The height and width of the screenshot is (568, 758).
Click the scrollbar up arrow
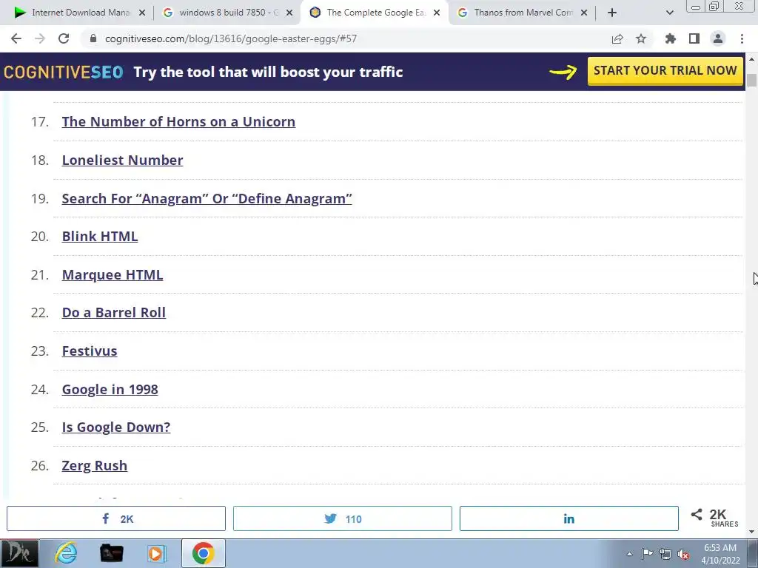[x=751, y=59]
